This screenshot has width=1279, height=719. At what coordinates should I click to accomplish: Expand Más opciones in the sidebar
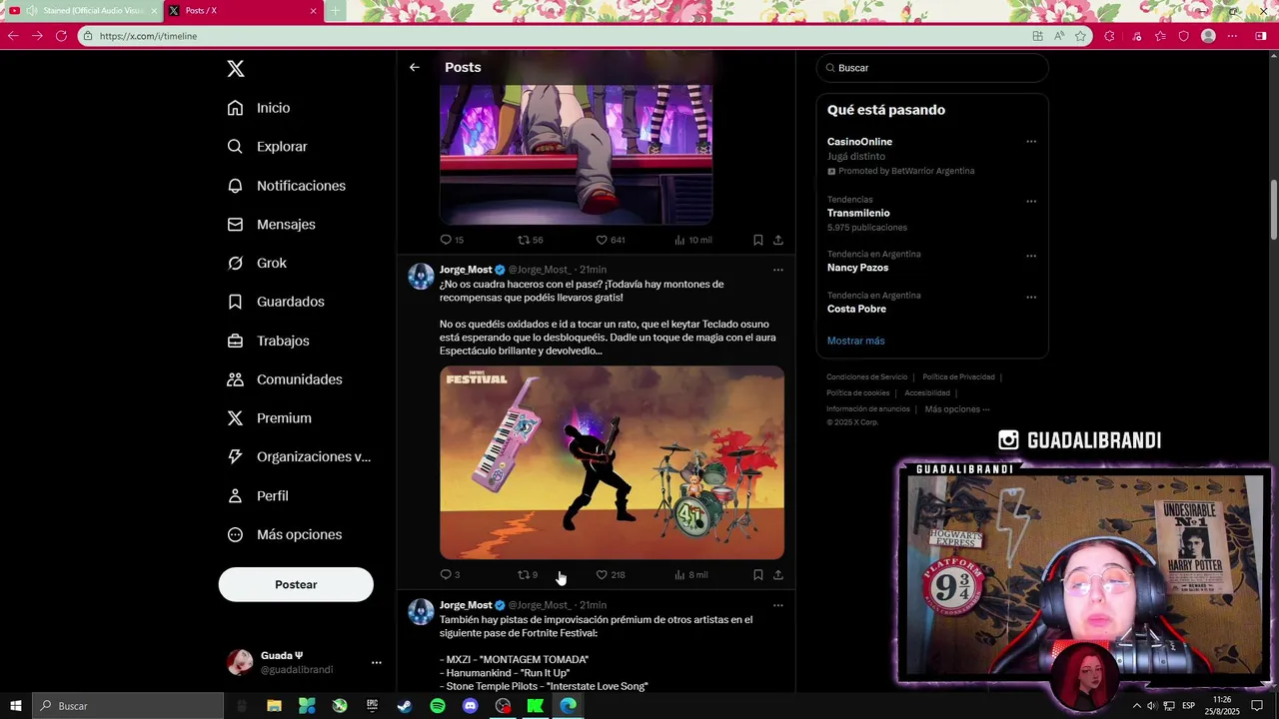pos(285,534)
